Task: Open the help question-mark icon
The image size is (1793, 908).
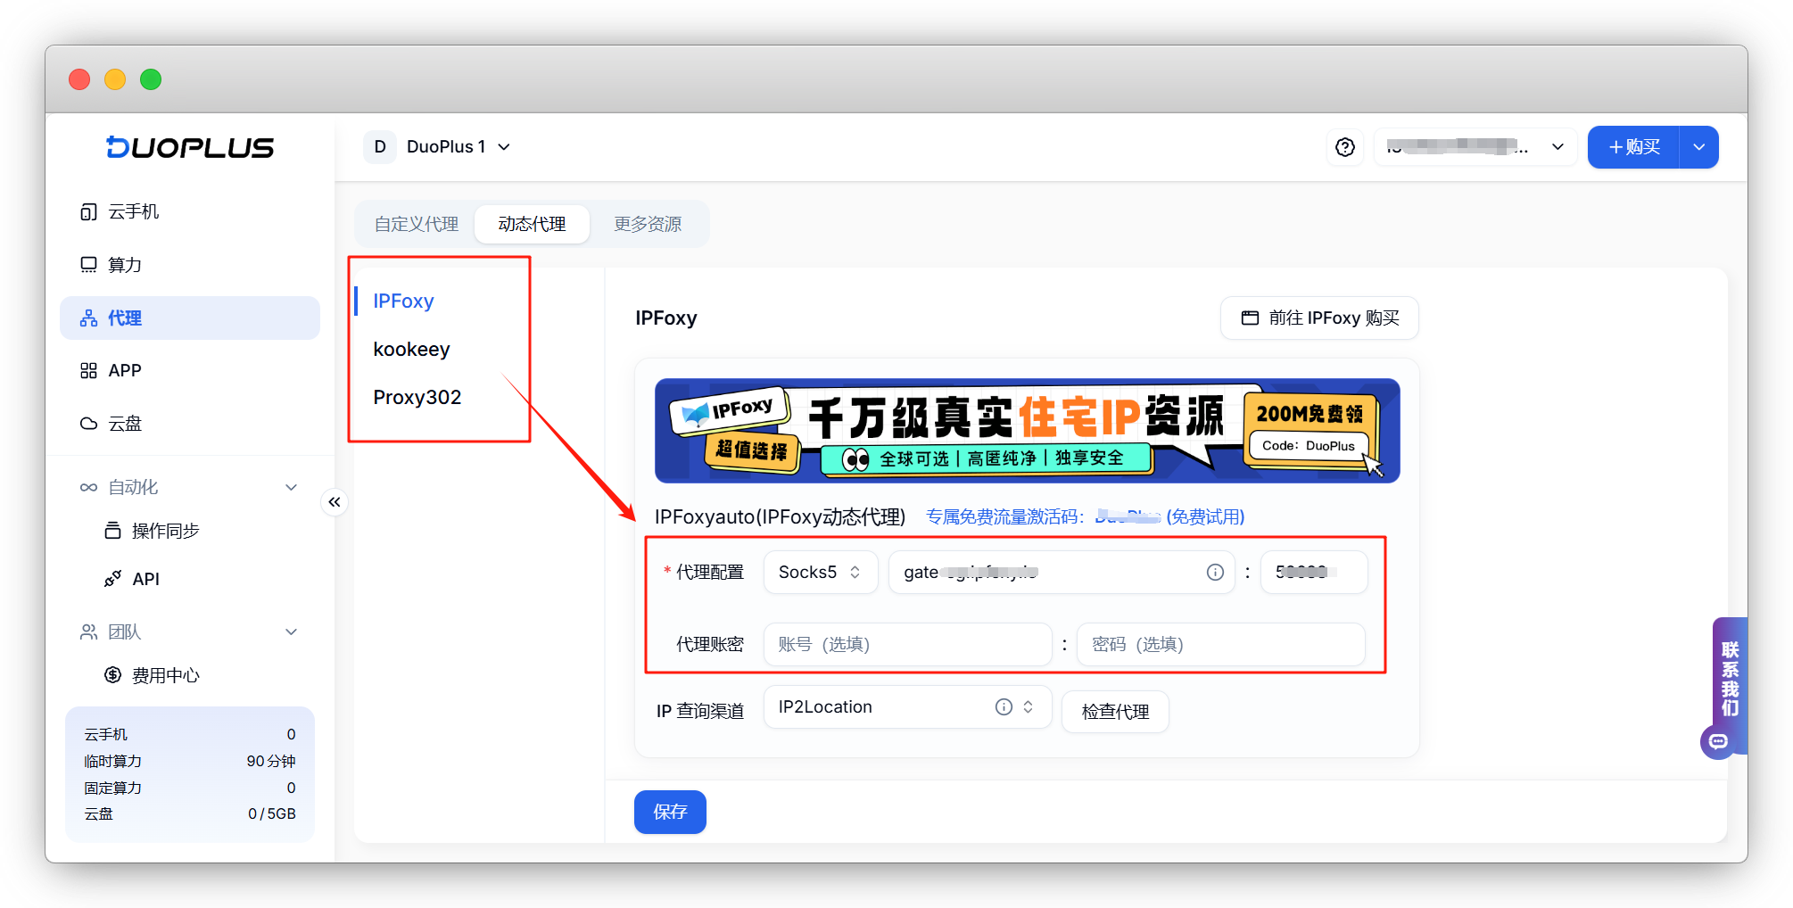Action: (x=1345, y=147)
